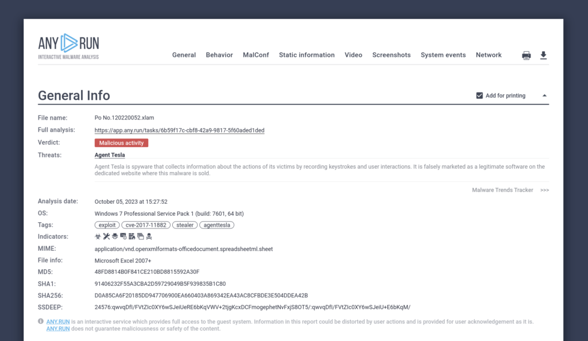
Task: Switch to the MalConf tab
Action: pos(256,55)
